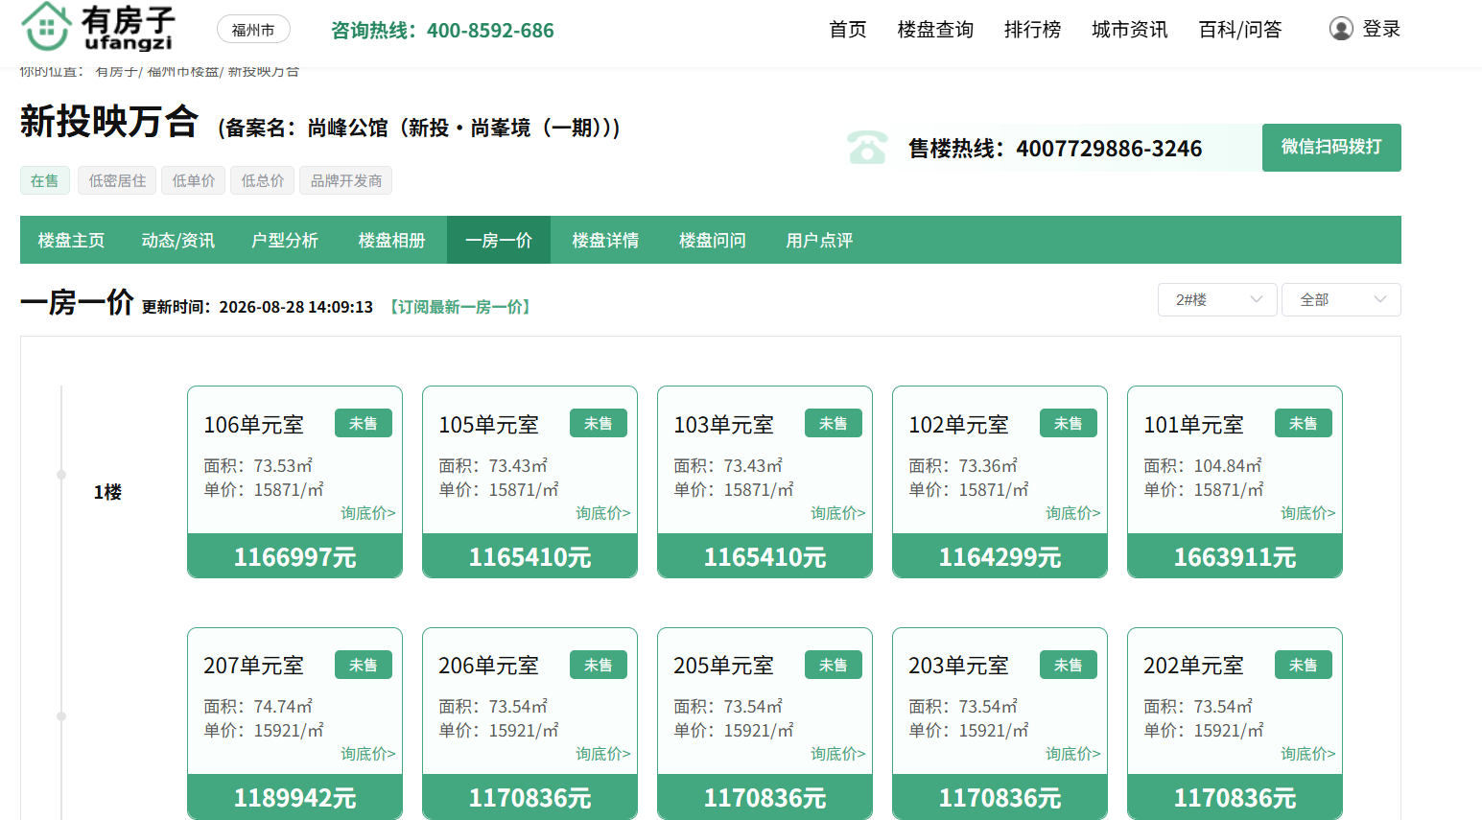Click the 1164299元 price bar
Image resolution: width=1482 pixels, height=820 pixels.
(x=1000, y=556)
